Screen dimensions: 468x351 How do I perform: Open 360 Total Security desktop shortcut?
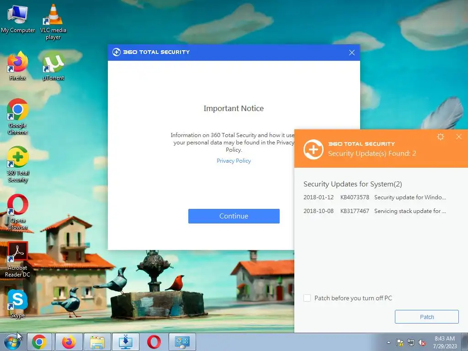(x=18, y=164)
